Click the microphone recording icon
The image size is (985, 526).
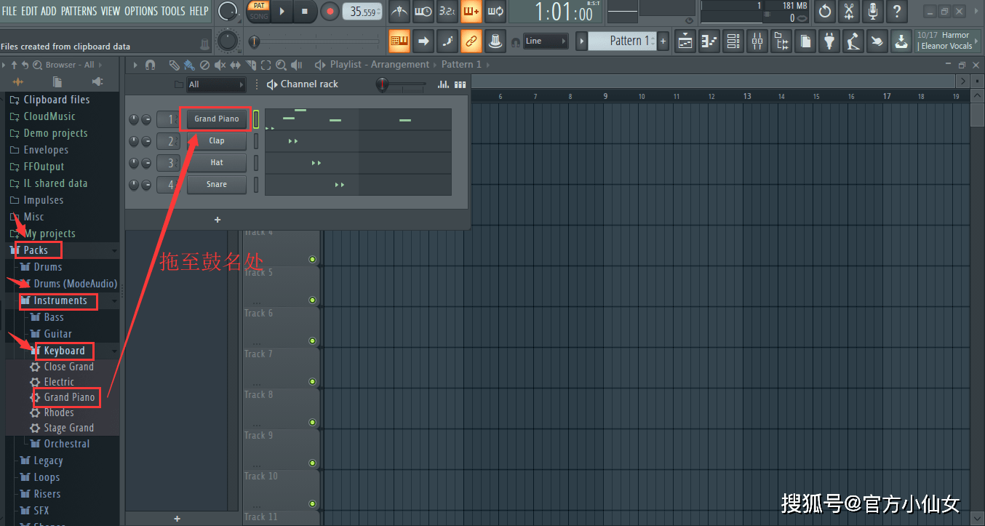click(873, 12)
